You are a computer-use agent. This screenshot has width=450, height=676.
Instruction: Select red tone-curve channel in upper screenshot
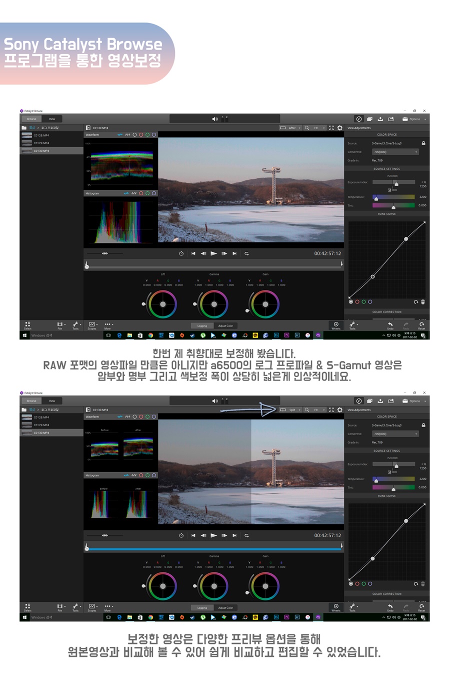tap(357, 302)
